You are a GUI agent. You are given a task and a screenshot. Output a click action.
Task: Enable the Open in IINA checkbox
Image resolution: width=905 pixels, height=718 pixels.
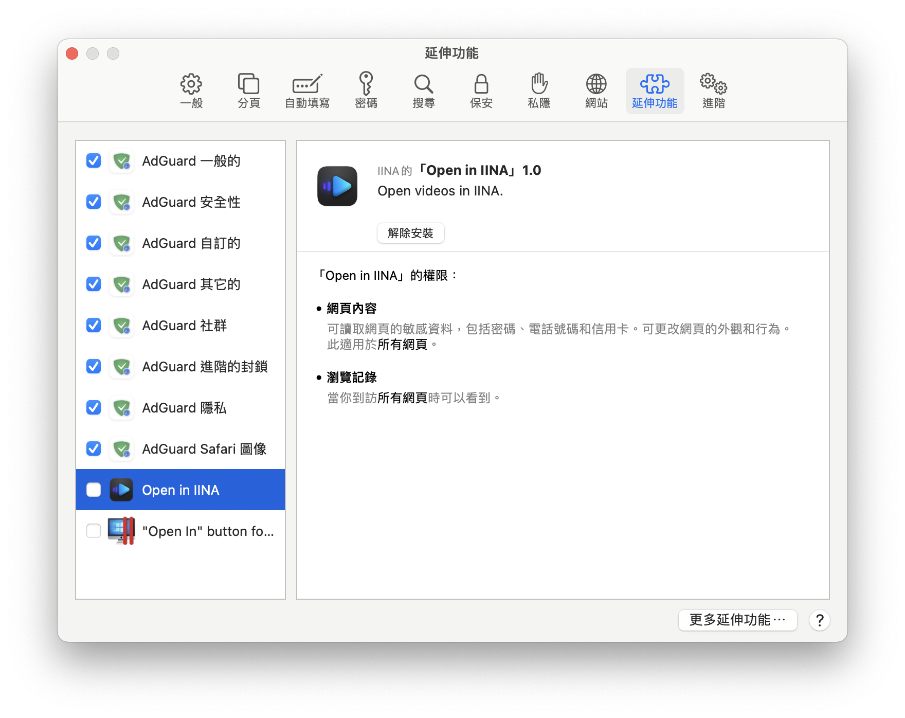[94, 490]
